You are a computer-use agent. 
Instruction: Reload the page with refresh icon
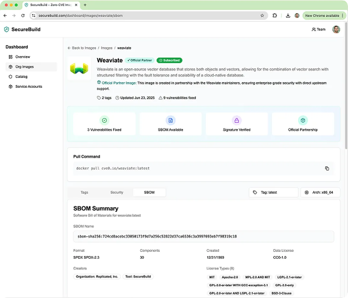click(x=23, y=16)
